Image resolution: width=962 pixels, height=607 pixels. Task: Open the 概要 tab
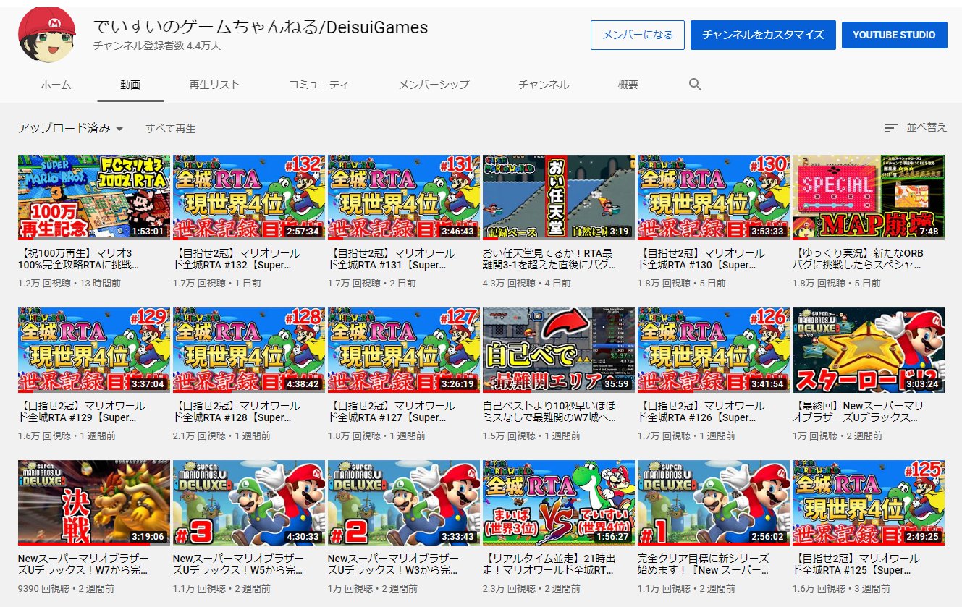628,85
